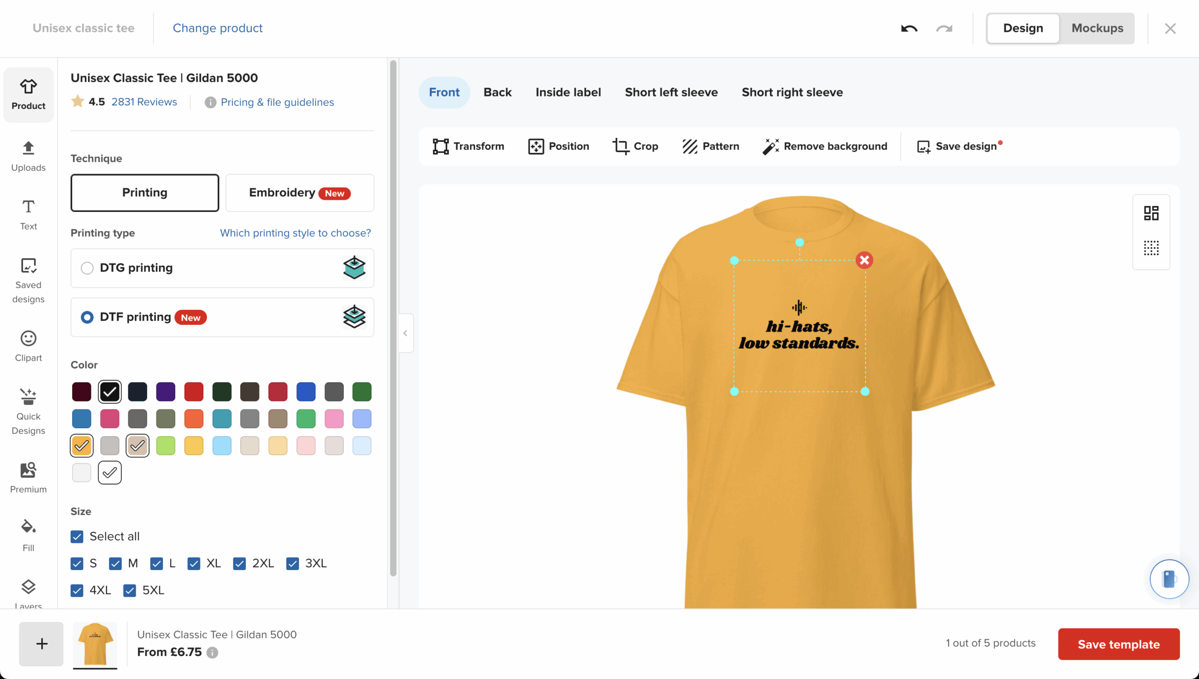Image resolution: width=1199 pixels, height=679 pixels.
Task: Click price info icon next to £6.75
Action: (212, 652)
